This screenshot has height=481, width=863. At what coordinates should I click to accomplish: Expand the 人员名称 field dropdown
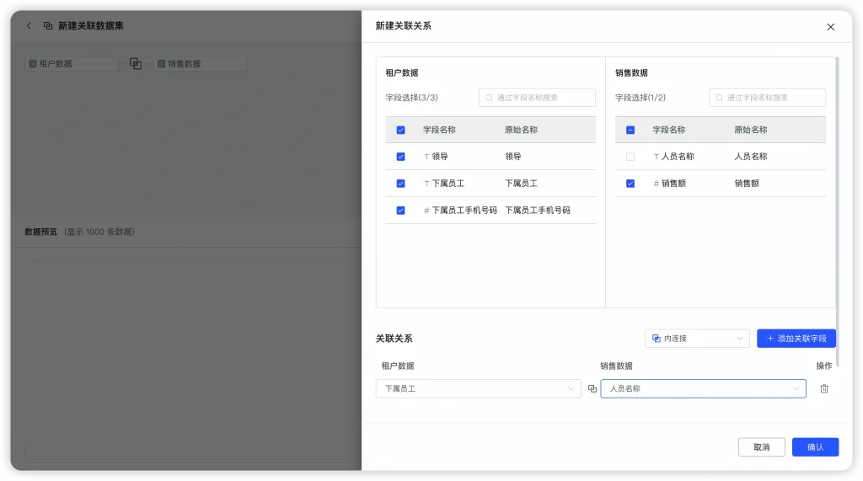(x=703, y=388)
